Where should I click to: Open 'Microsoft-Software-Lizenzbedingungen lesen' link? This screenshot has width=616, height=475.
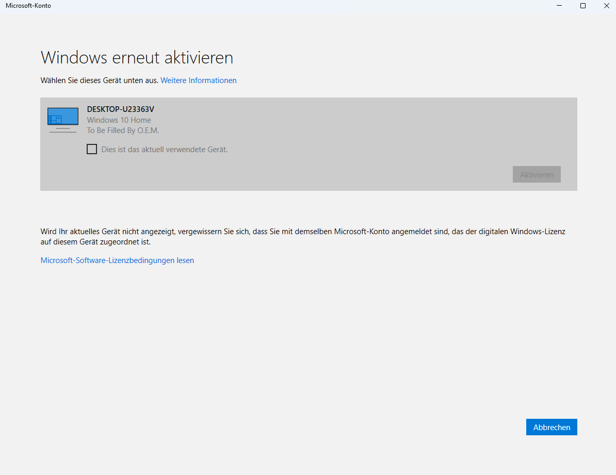117,260
